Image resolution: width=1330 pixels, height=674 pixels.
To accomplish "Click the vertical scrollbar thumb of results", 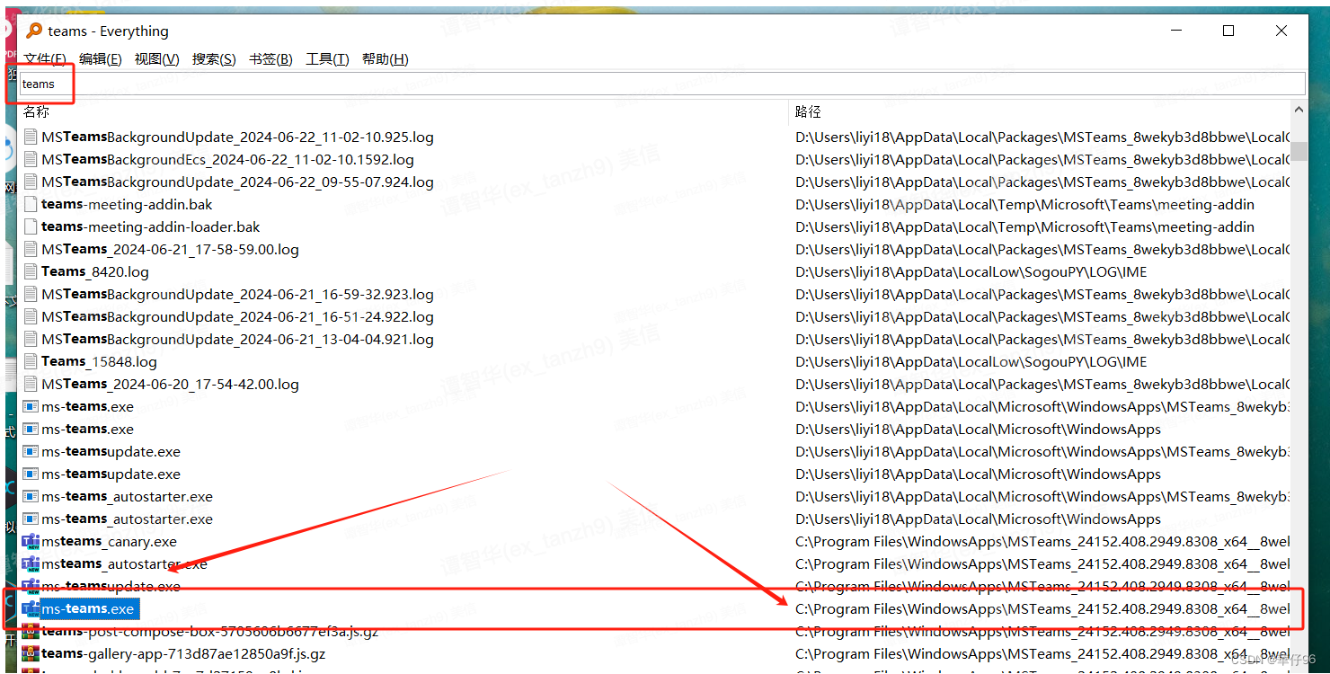I will click(1299, 151).
